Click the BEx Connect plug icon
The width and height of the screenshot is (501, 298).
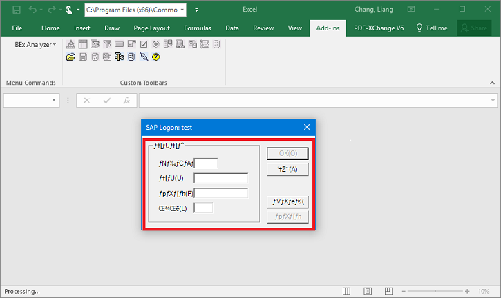click(x=144, y=57)
